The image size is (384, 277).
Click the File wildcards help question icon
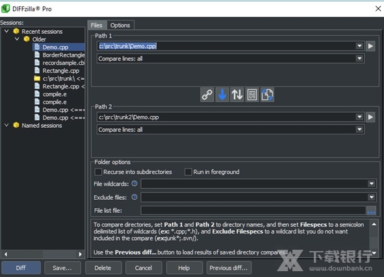[x=134, y=184]
